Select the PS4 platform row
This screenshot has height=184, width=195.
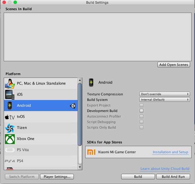pyautogui.click(x=41, y=161)
